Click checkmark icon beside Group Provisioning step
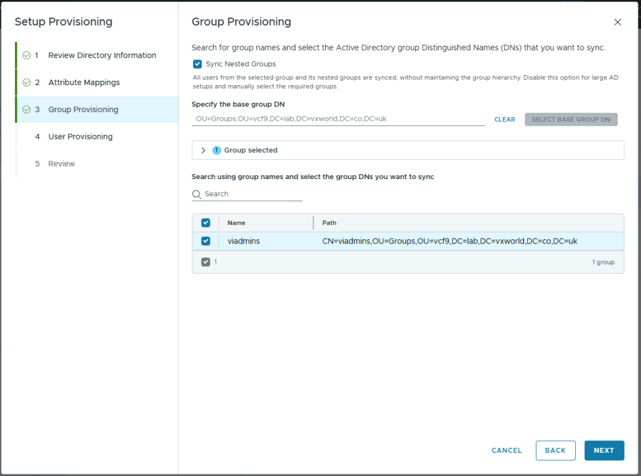 [x=26, y=110]
